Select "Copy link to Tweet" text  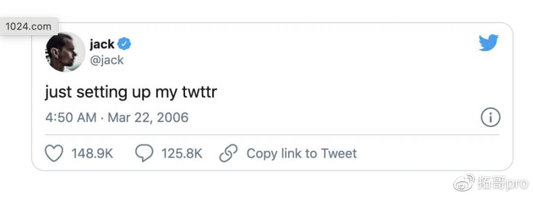[302, 154]
